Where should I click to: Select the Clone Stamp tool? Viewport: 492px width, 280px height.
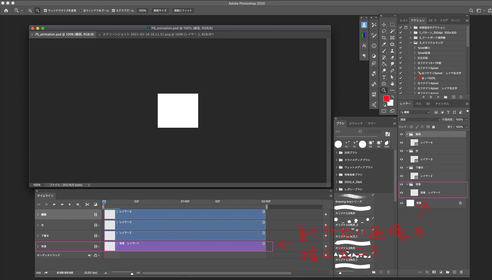tap(392, 51)
